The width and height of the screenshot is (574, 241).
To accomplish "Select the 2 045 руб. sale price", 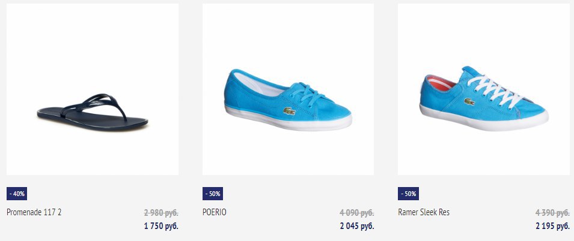I will click(x=357, y=226).
